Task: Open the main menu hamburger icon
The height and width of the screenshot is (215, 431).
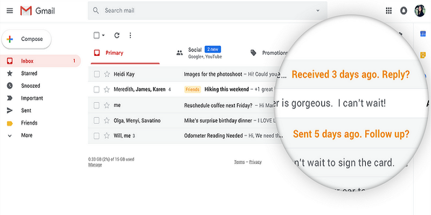Action: pos(10,11)
